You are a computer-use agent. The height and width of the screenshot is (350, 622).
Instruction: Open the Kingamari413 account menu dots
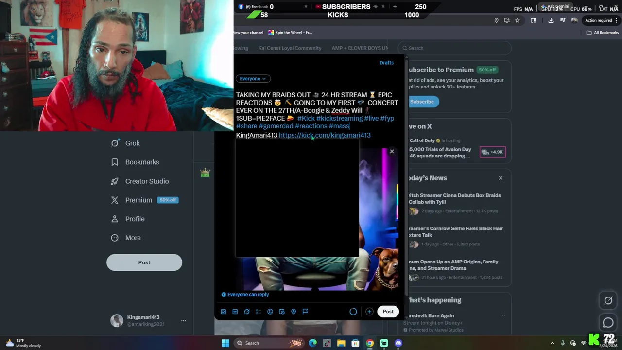(183, 321)
